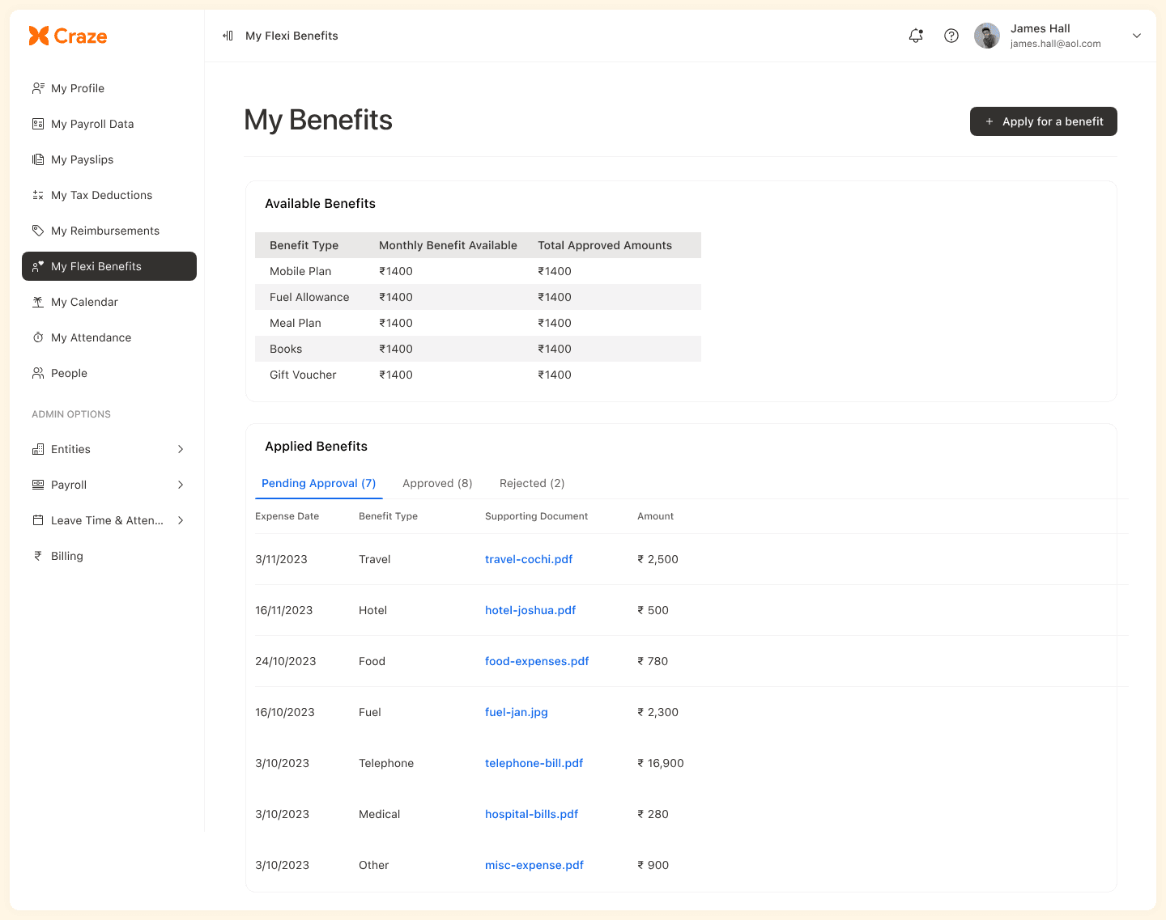Click the Telephone benefit type cell

(x=386, y=763)
